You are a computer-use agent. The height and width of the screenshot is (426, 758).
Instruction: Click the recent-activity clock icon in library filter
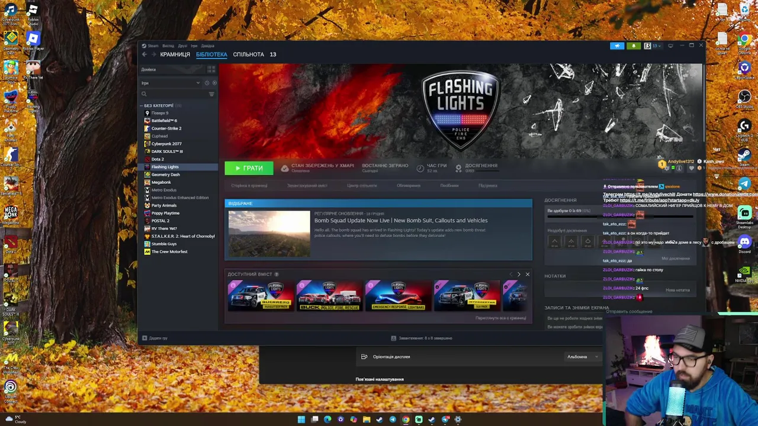click(207, 83)
